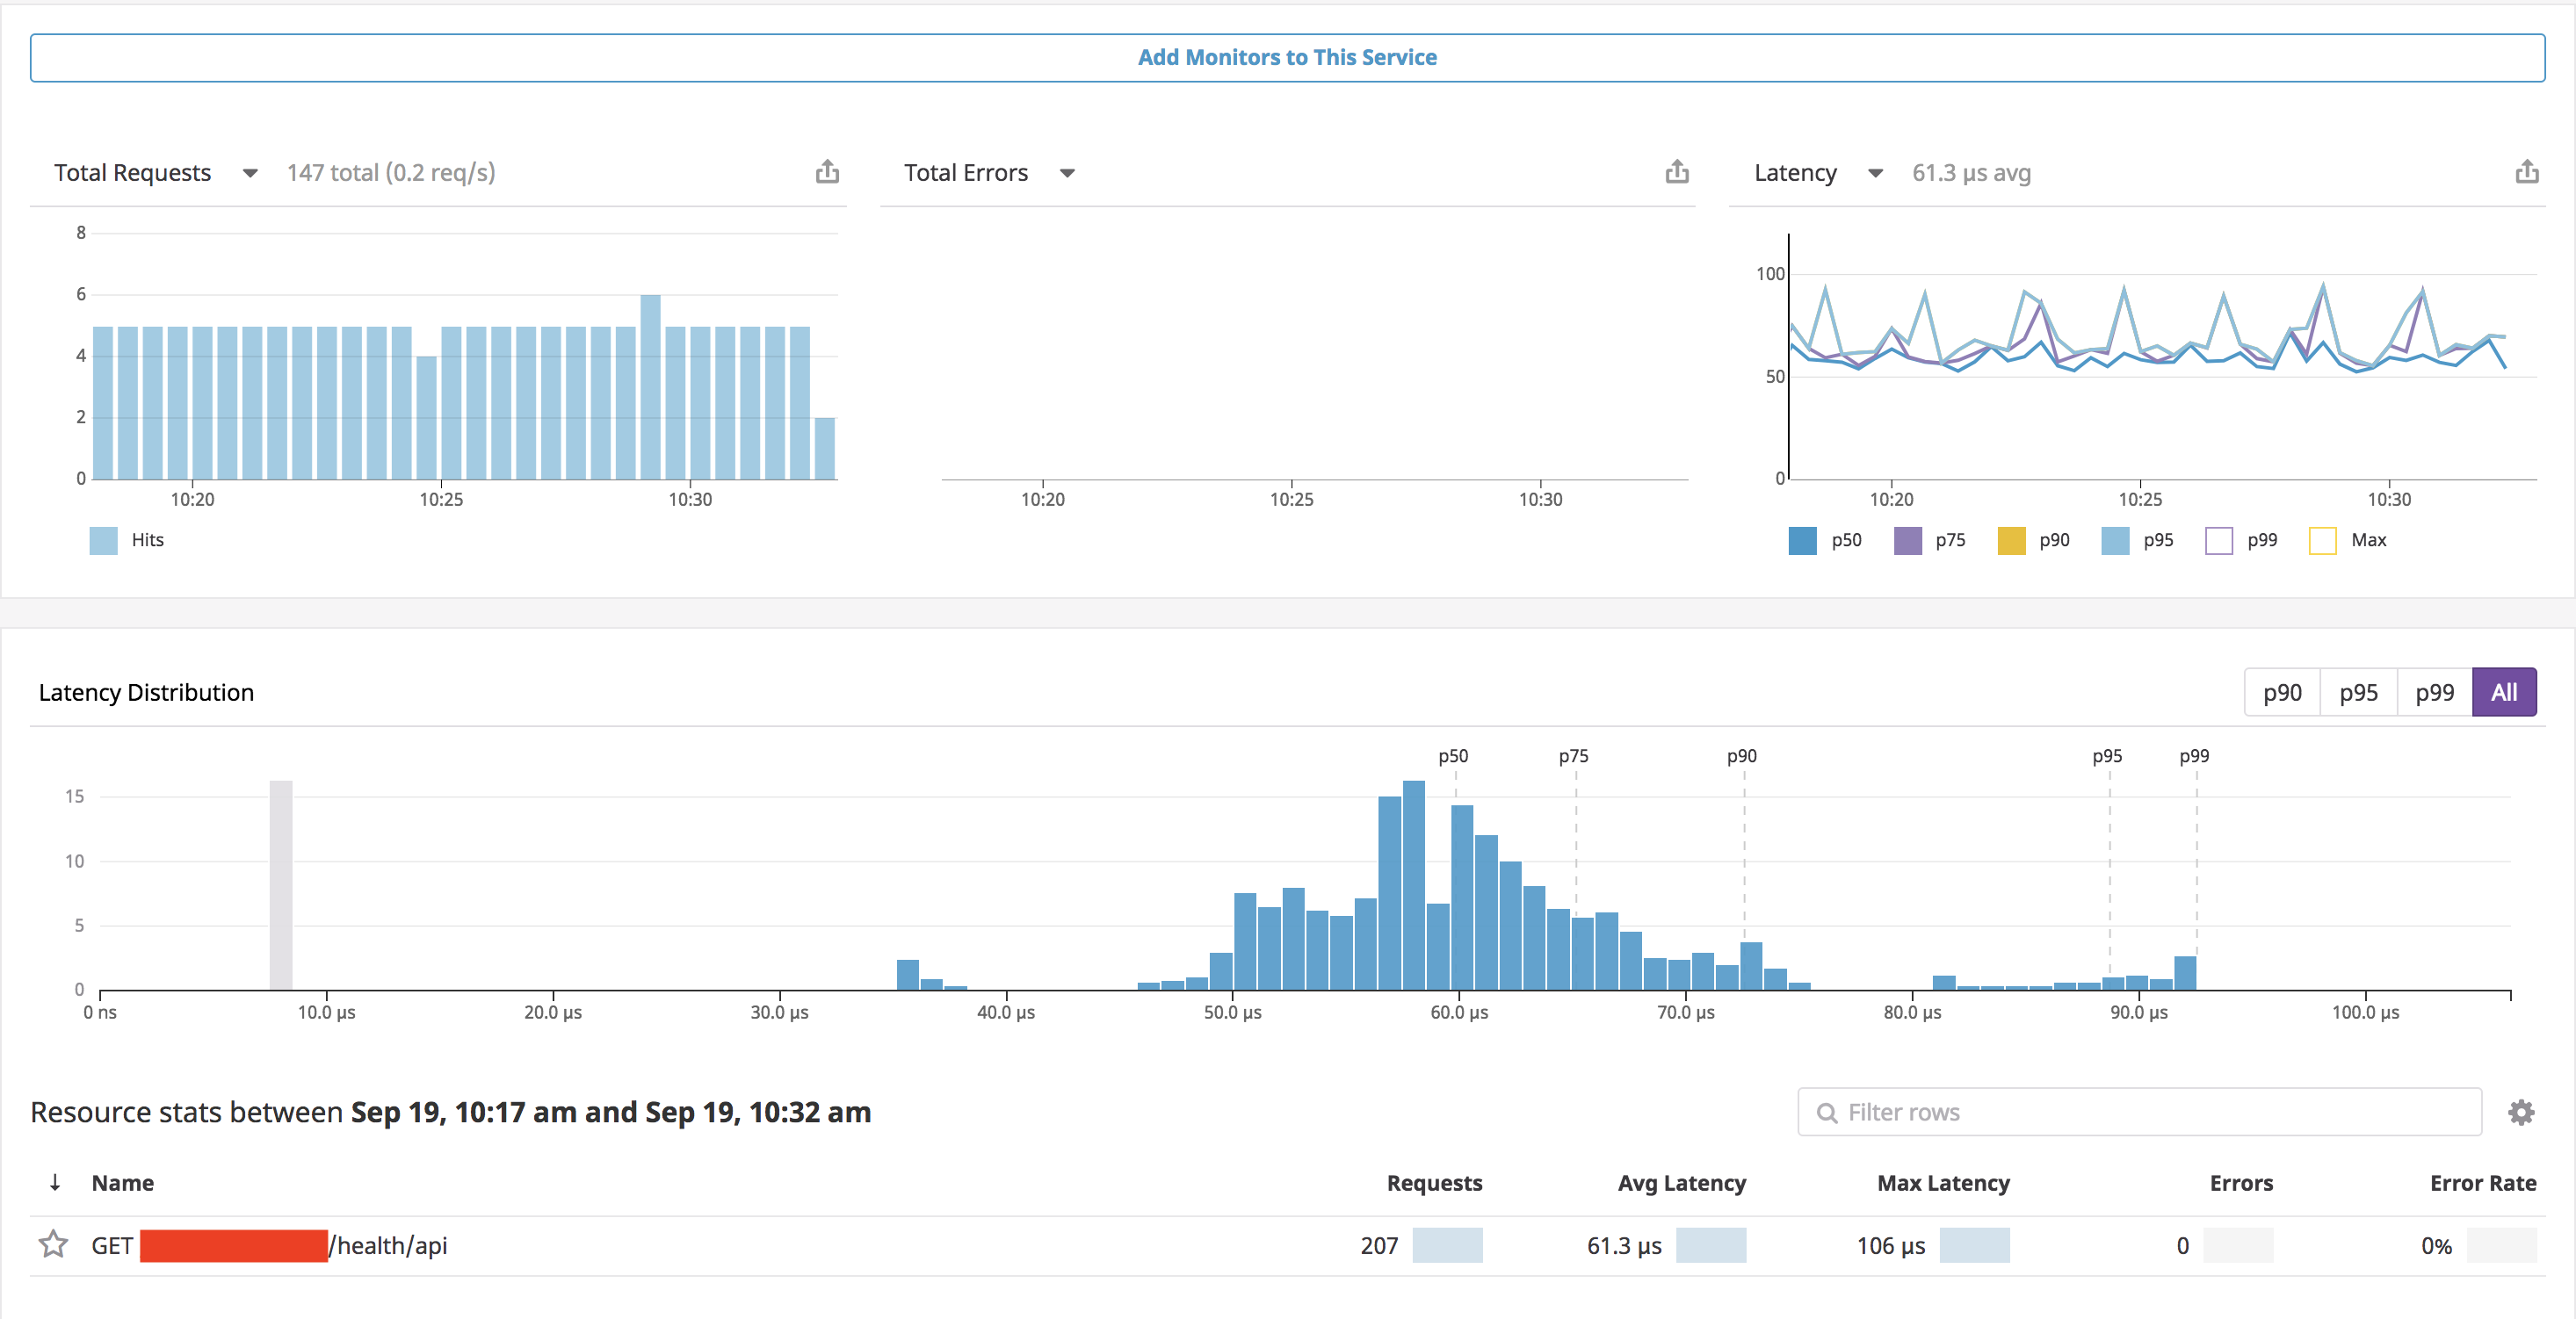Viewport: 2576px width, 1319px height.
Task: Sort the table by Avg Latency
Action: coord(1681,1183)
